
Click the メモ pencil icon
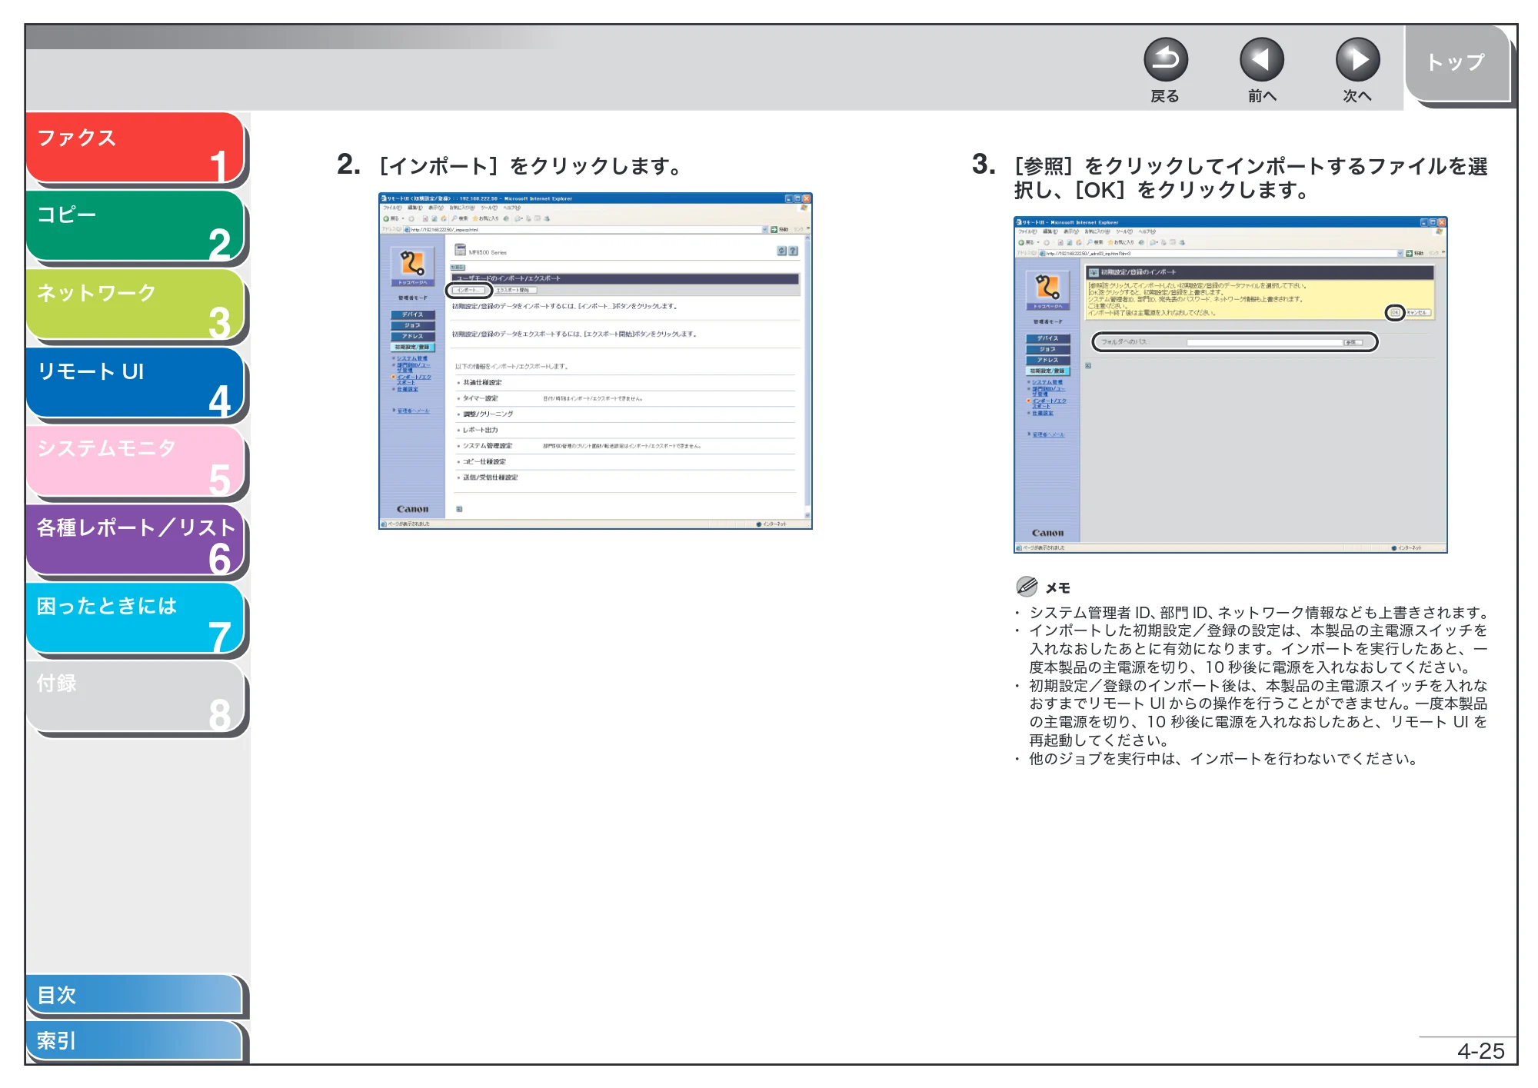pos(1027,587)
